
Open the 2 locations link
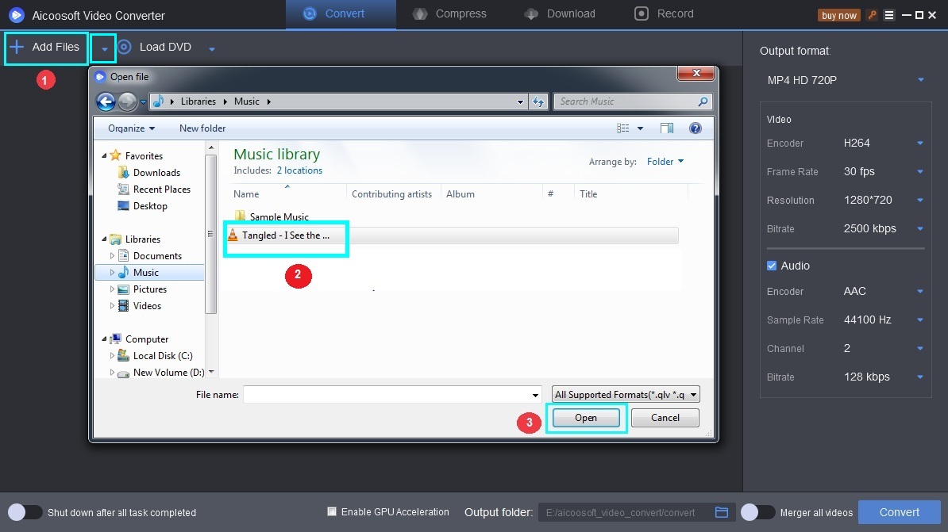tap(299, 170)
